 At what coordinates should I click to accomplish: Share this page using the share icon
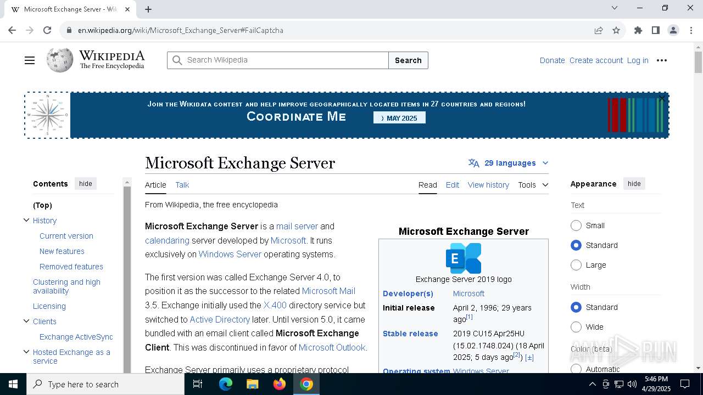599,30
